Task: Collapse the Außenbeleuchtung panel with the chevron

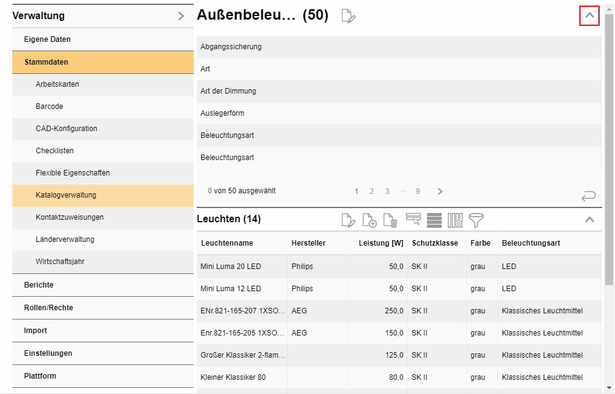Action: [x=589, y=15]
